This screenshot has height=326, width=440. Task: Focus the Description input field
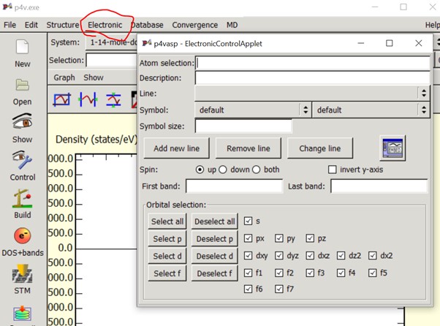coord(313,77)
